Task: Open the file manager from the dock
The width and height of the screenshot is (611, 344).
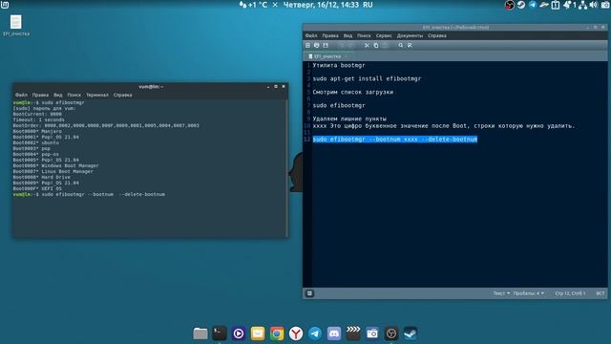Action: (200, 333)
